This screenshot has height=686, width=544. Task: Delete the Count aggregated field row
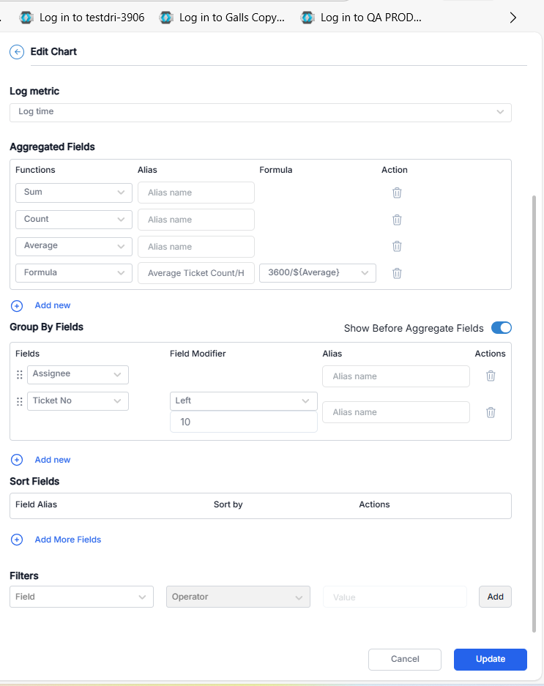tap(397, 220)
